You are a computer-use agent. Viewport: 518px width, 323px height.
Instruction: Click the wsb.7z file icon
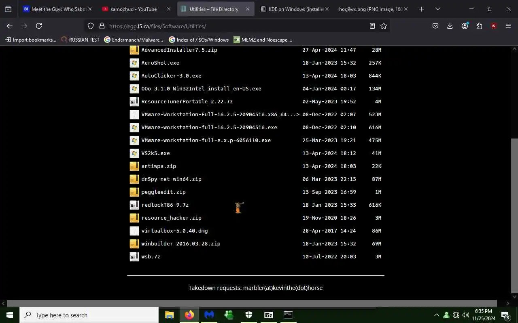click(x=134, y=257)
